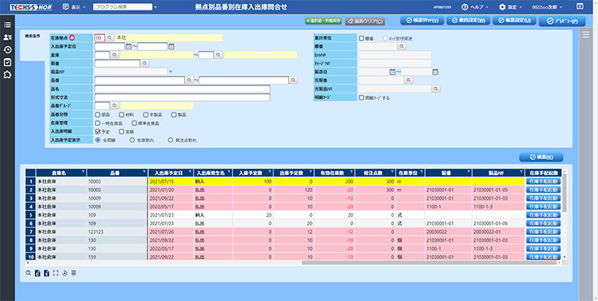The width and height of the screenshot is (598, 301).
Task: Open filter arrow on 入出庫予定日 column header
Action: point(190,173)
